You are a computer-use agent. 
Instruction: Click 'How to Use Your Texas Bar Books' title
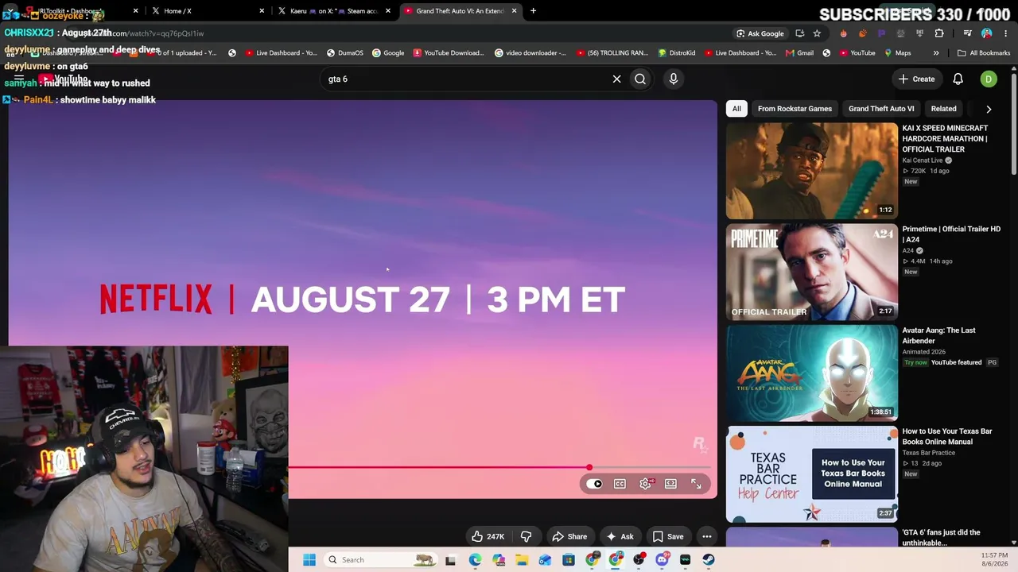point(947,436)
